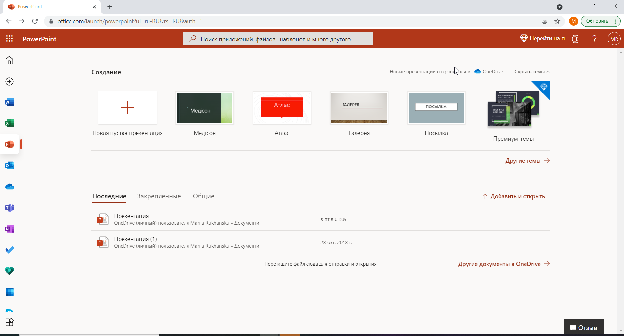
Task: Open the app launcher waffle icon
Action: pyautogui.click(x=10, y=39)
